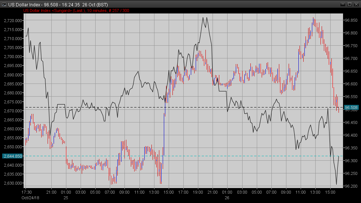Click the Oct/24/18 date label
This screenshot has width=361, height=203.
30,197
